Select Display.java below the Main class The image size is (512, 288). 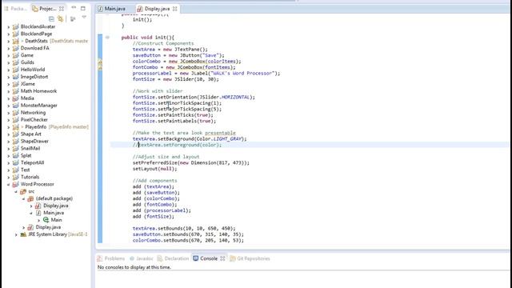click(48, 227)
